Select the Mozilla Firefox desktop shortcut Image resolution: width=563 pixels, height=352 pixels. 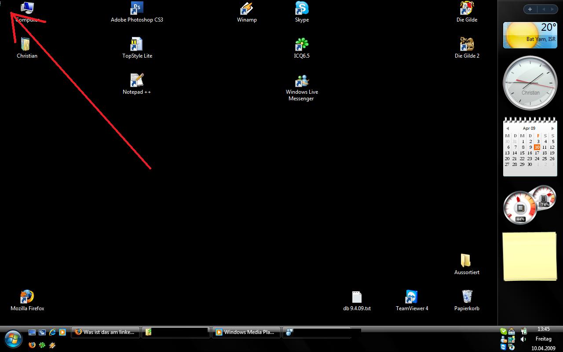click(27, 301)
